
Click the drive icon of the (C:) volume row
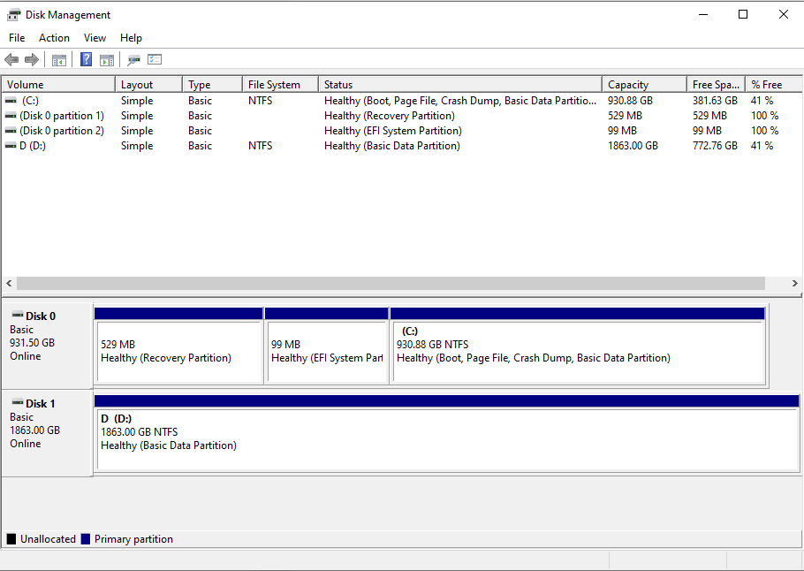(x=11, y=101)
